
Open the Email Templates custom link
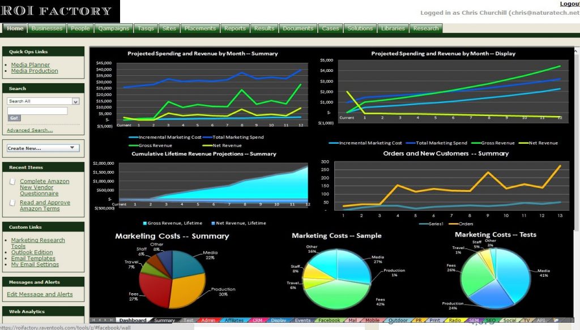pyautogui.click(x=33, y=259)
